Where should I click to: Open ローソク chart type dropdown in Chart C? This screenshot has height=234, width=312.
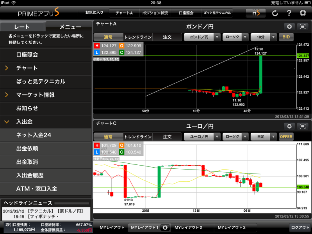click(235, 137)
